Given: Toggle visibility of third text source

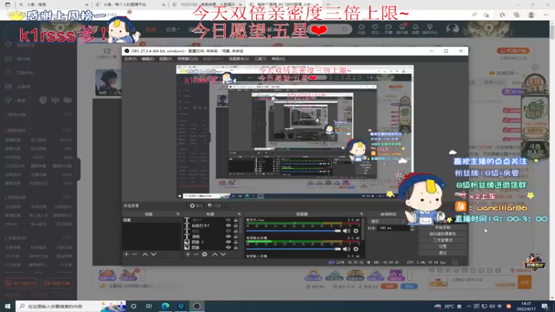Looking at the screenshot, I should coord(228,231).
